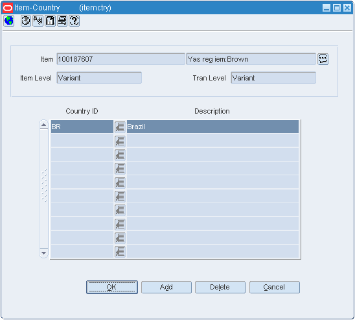Click the scrollbar up arrow

[43, 125]
